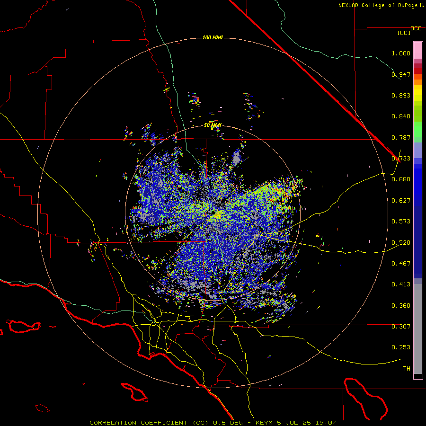This screenshot has width=426, height=426.
Task: Pick the 0.627 scale label
Action: pyautogui.click(x=401, y=201)
